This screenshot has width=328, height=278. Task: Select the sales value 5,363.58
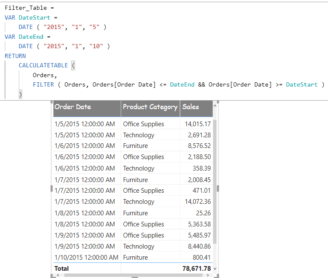pyautogui.click(x=199, y=224)
